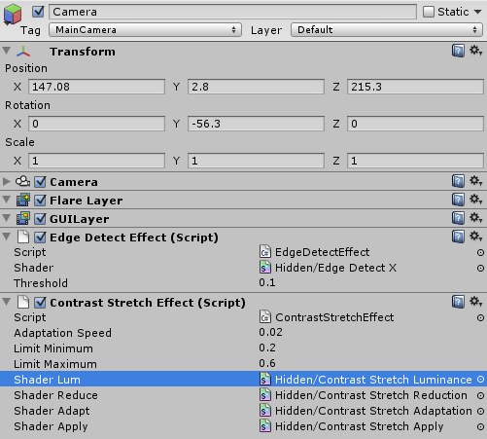This screenshot has height=439, width=487.
Task: Toggle the GameObject active checkbox beside name
Action: (38, 12)
